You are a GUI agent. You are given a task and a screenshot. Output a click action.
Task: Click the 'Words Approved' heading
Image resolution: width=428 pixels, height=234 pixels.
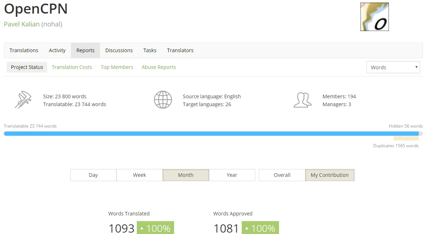tap(233, 214)
